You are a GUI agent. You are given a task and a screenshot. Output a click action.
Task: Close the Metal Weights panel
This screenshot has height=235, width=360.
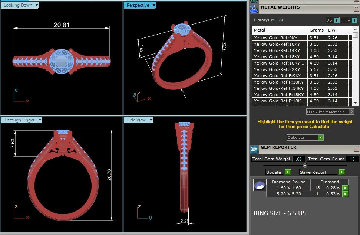[x=356, y=9]
